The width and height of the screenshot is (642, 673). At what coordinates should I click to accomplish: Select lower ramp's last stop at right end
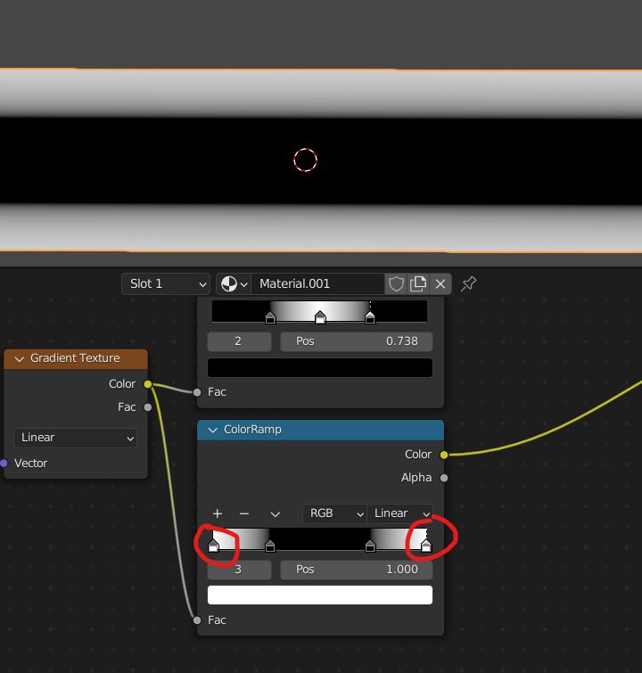tap(426, 546)
